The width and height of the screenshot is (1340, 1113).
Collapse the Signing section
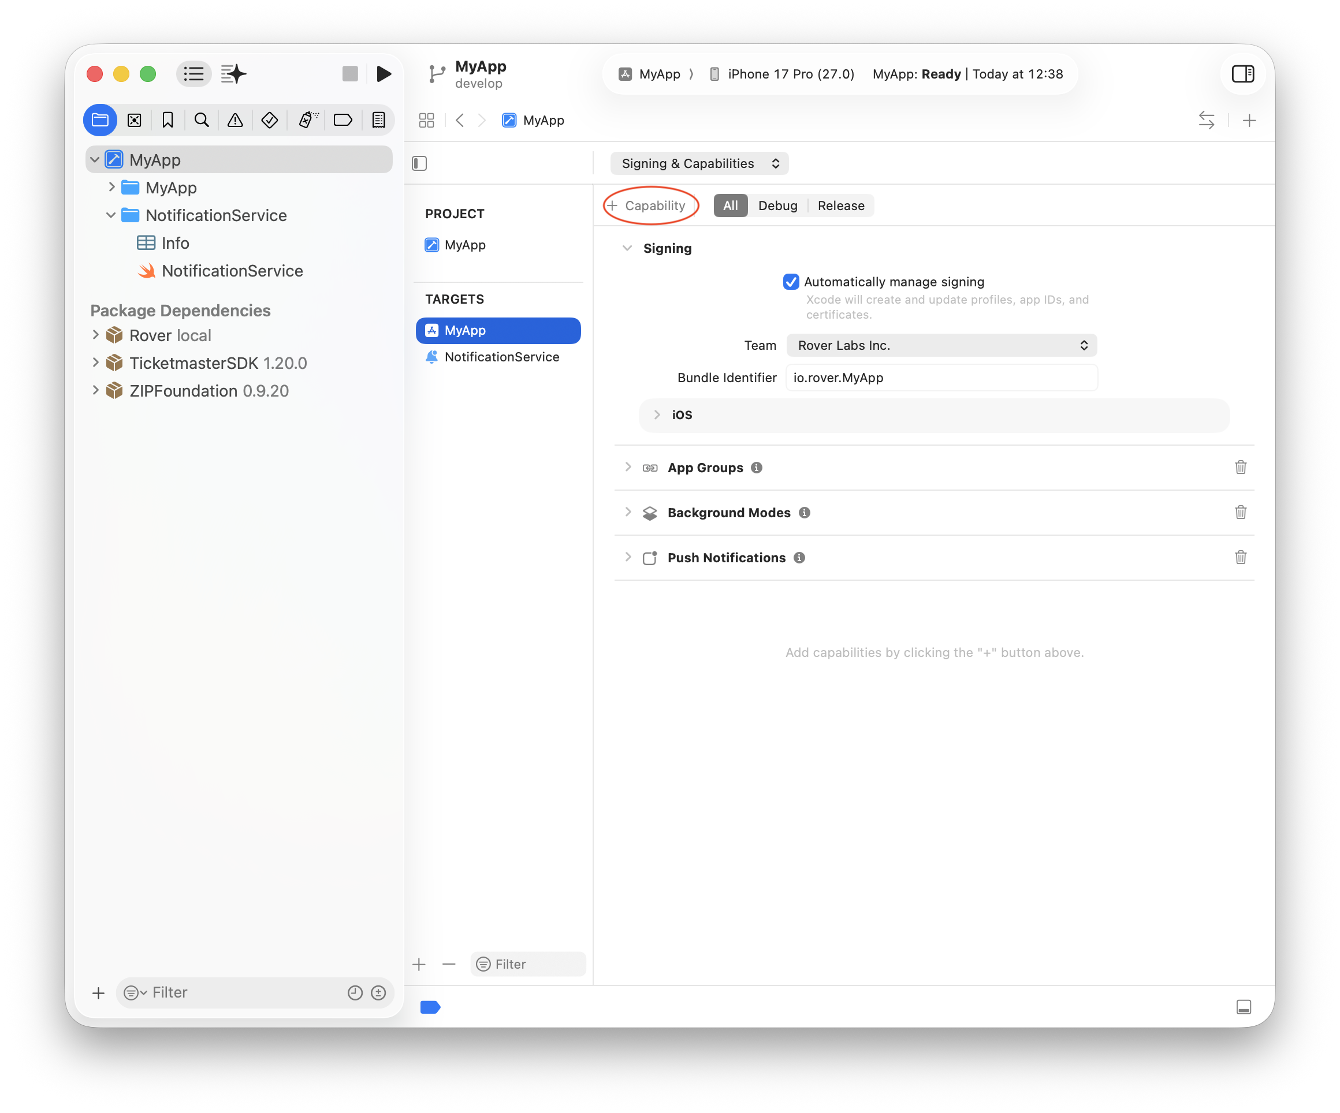(x=627, y=248)
